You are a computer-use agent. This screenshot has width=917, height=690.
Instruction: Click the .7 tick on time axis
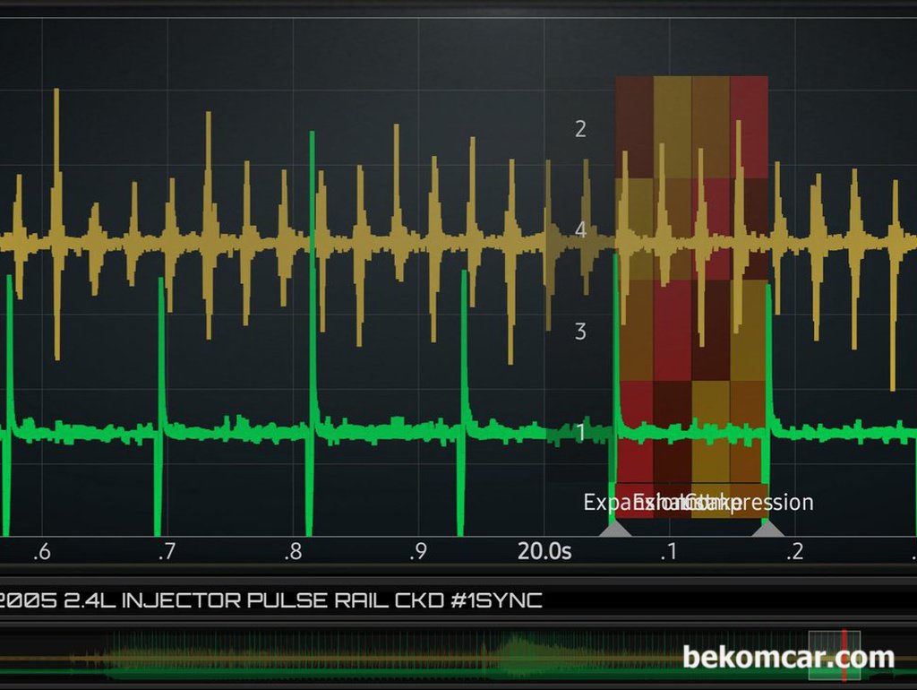pyautogui.click(x=167, y=551)
